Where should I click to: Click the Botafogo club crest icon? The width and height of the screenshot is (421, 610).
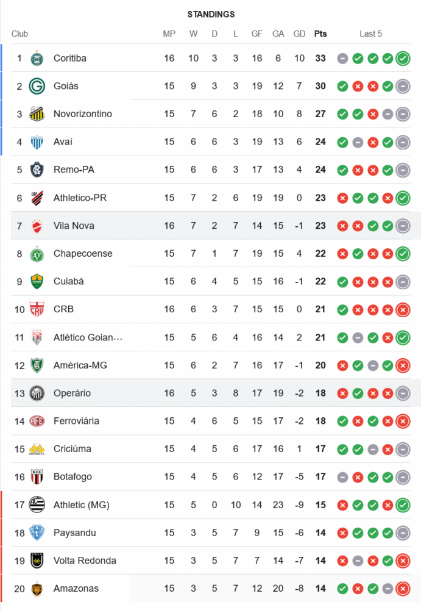coord(37,477)
